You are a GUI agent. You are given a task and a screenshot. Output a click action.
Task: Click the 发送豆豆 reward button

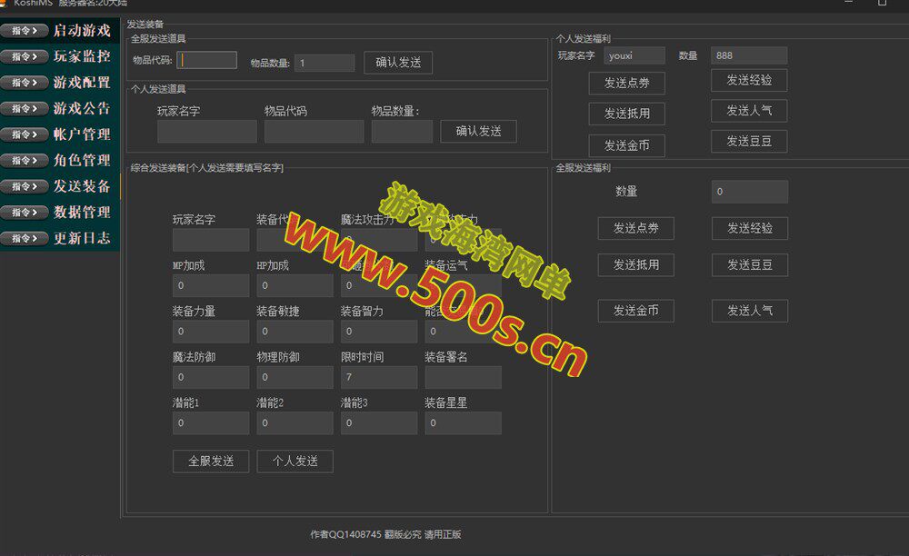pos(747,142)
